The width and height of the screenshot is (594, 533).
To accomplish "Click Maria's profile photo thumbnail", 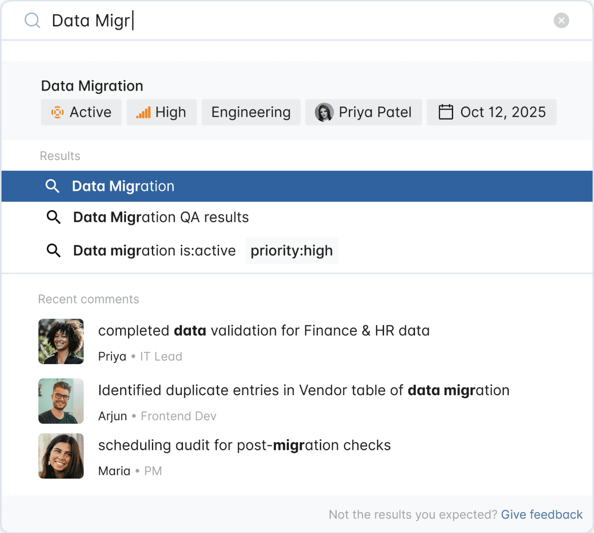I will (61, 456).
